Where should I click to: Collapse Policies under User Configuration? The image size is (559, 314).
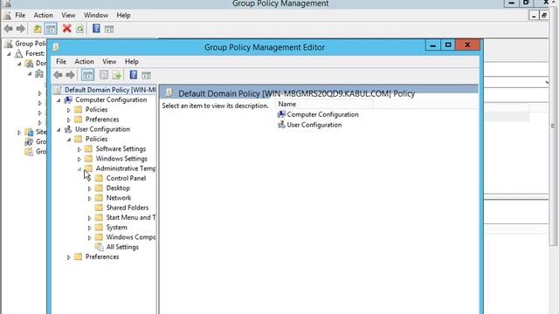coord(69,140)
